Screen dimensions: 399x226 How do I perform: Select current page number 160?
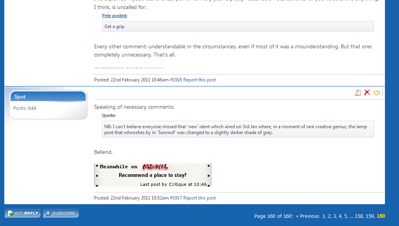[381, 216]
